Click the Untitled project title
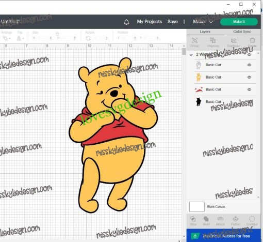Viewport: 263px width, 242px height. (x=10, y=22)
